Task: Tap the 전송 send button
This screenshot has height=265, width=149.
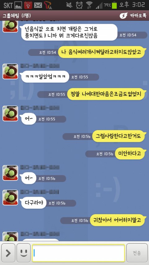Action: (x=137, y=253)
